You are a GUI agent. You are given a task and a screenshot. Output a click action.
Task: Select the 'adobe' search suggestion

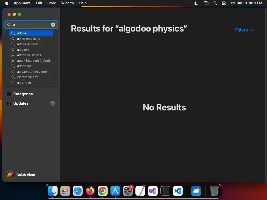pos(31,33)
